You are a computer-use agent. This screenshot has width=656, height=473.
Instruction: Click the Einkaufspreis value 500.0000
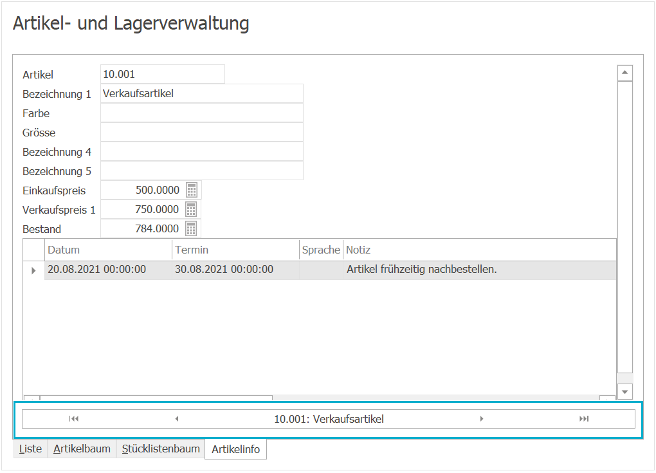pos(158,190)
